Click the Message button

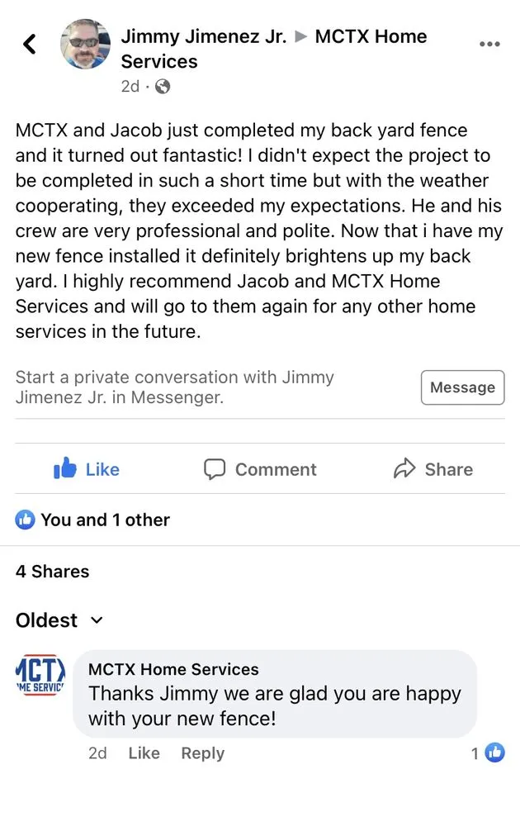462,387
